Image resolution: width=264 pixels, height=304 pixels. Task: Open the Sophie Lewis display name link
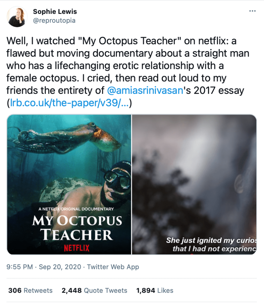pos(55,12)
